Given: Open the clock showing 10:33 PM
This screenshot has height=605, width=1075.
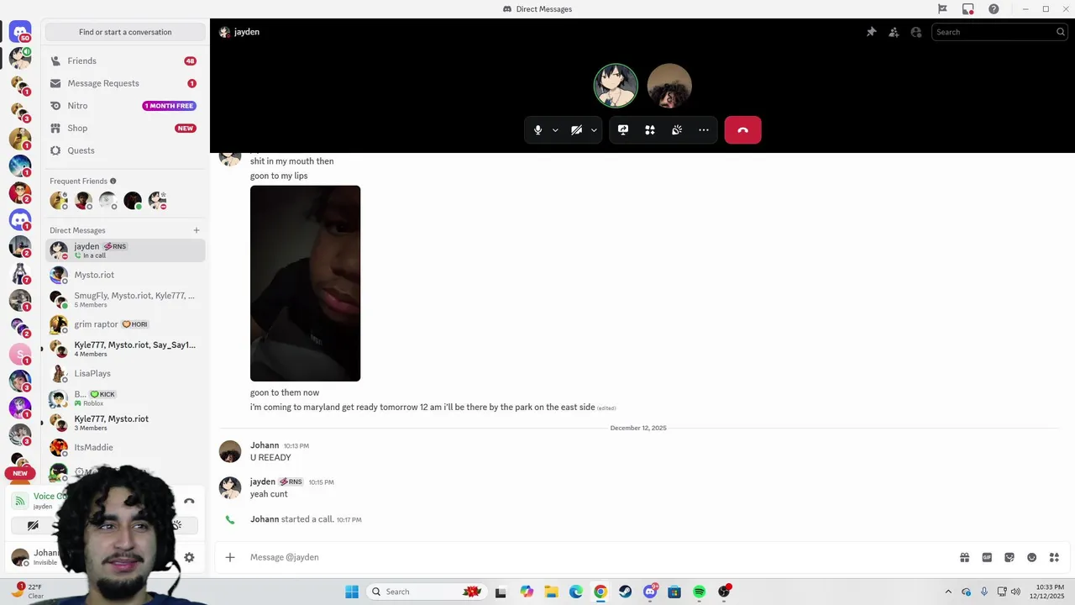Looking at the screenshot, I should (1049, 592).
